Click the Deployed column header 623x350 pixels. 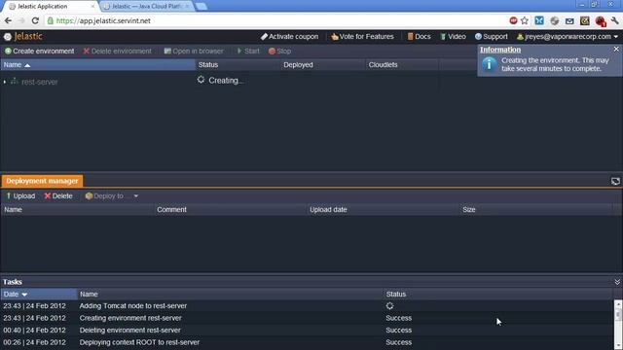point(322,65)
